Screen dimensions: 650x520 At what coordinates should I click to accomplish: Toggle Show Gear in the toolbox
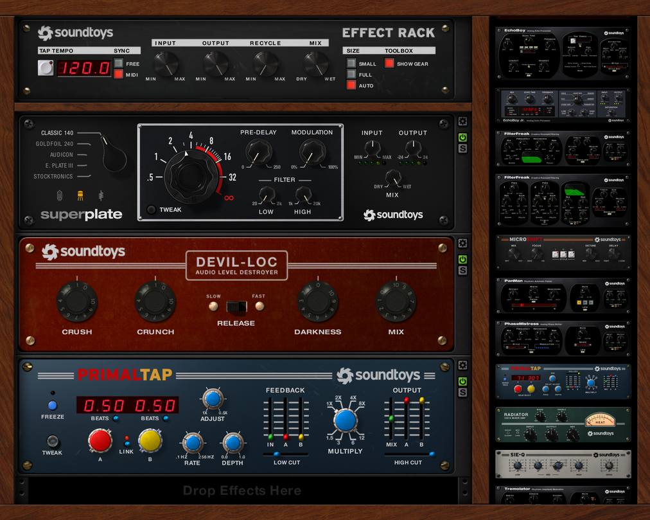pos(389,63)
